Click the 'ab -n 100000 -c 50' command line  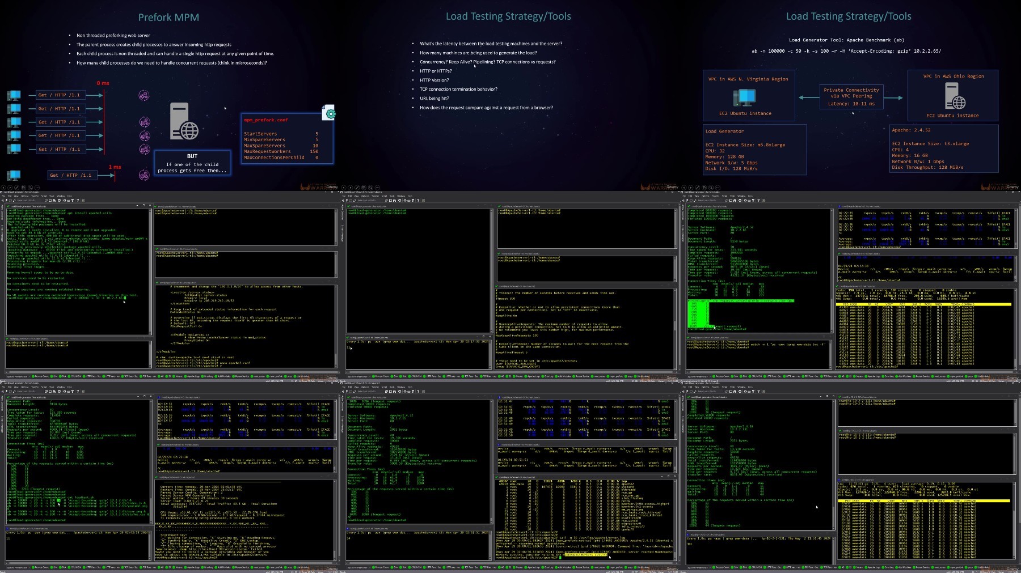(x=846, y=51)
